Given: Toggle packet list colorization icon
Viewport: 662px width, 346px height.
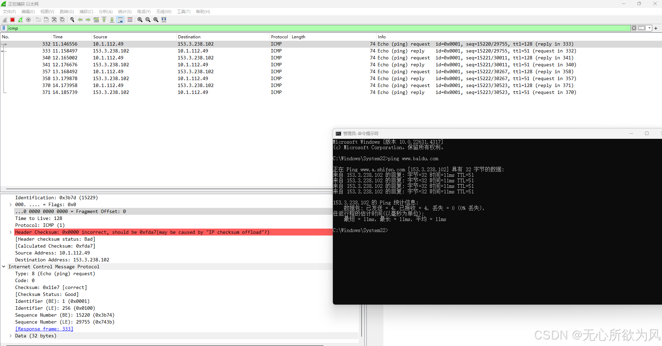Looking at the screenshot, I should (x=130, y=20).
